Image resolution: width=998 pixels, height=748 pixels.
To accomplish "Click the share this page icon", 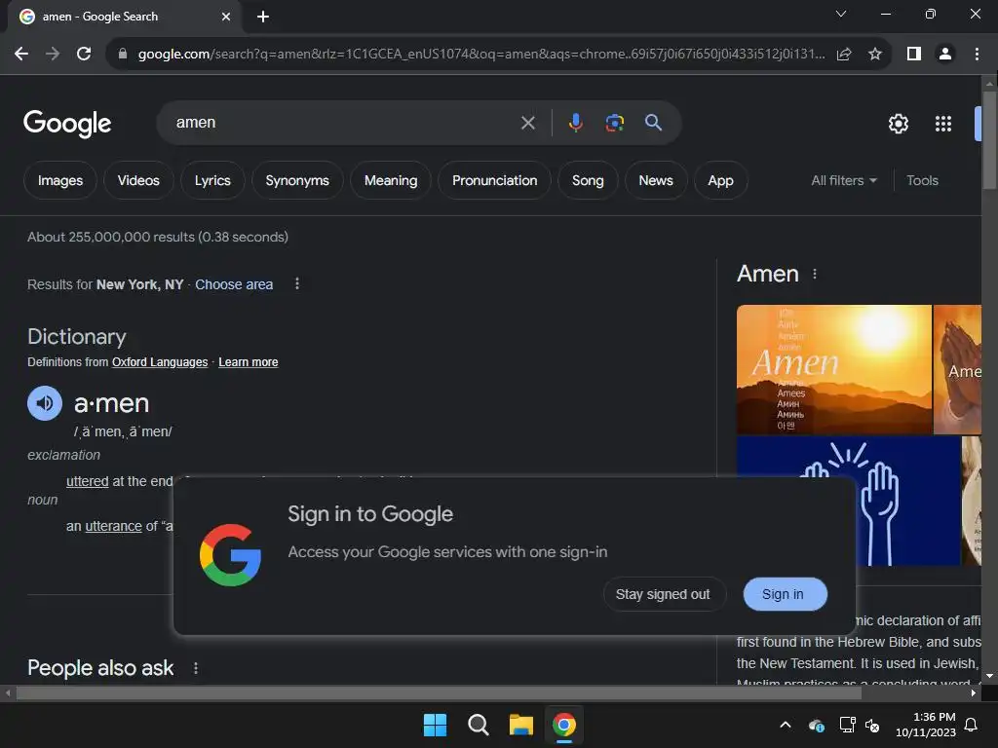I will [844, 55].
